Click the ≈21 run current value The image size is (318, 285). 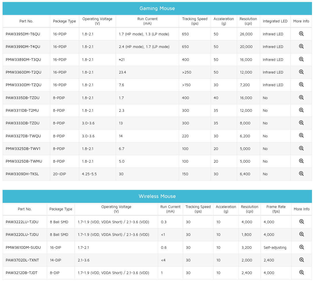coord(122,60)
